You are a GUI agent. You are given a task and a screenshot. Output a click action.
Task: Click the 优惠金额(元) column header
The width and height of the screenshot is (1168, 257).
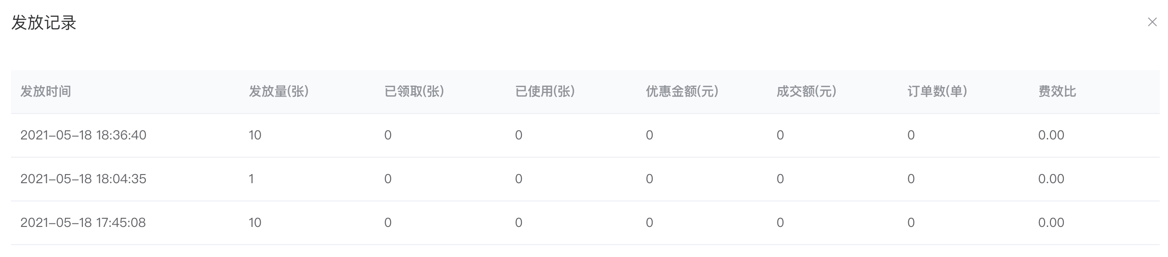click(682, 92)
